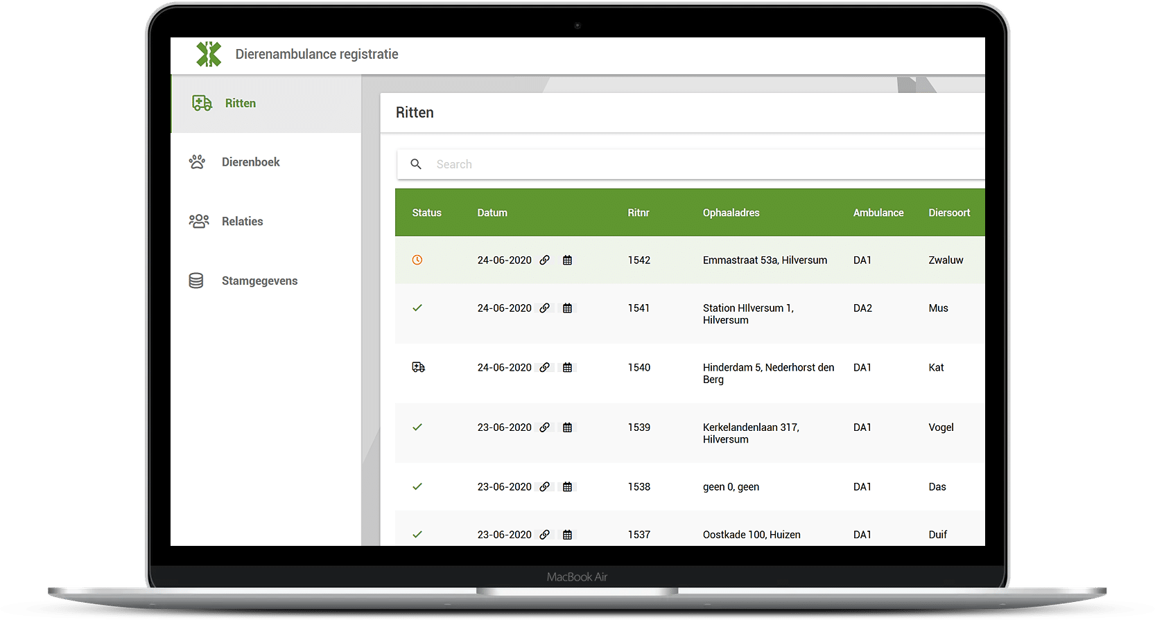Open the calendar icon for rit 1540
1155x620 pixels.
click(x=567, y=368)
